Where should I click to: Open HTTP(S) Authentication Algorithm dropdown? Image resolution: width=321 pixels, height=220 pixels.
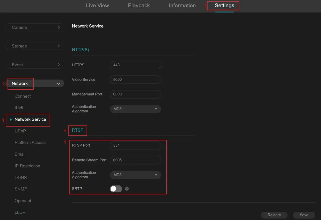pos(135,109)
